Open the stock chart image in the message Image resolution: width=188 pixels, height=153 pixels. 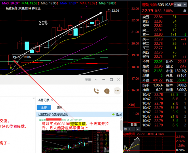tap(76, 141)
